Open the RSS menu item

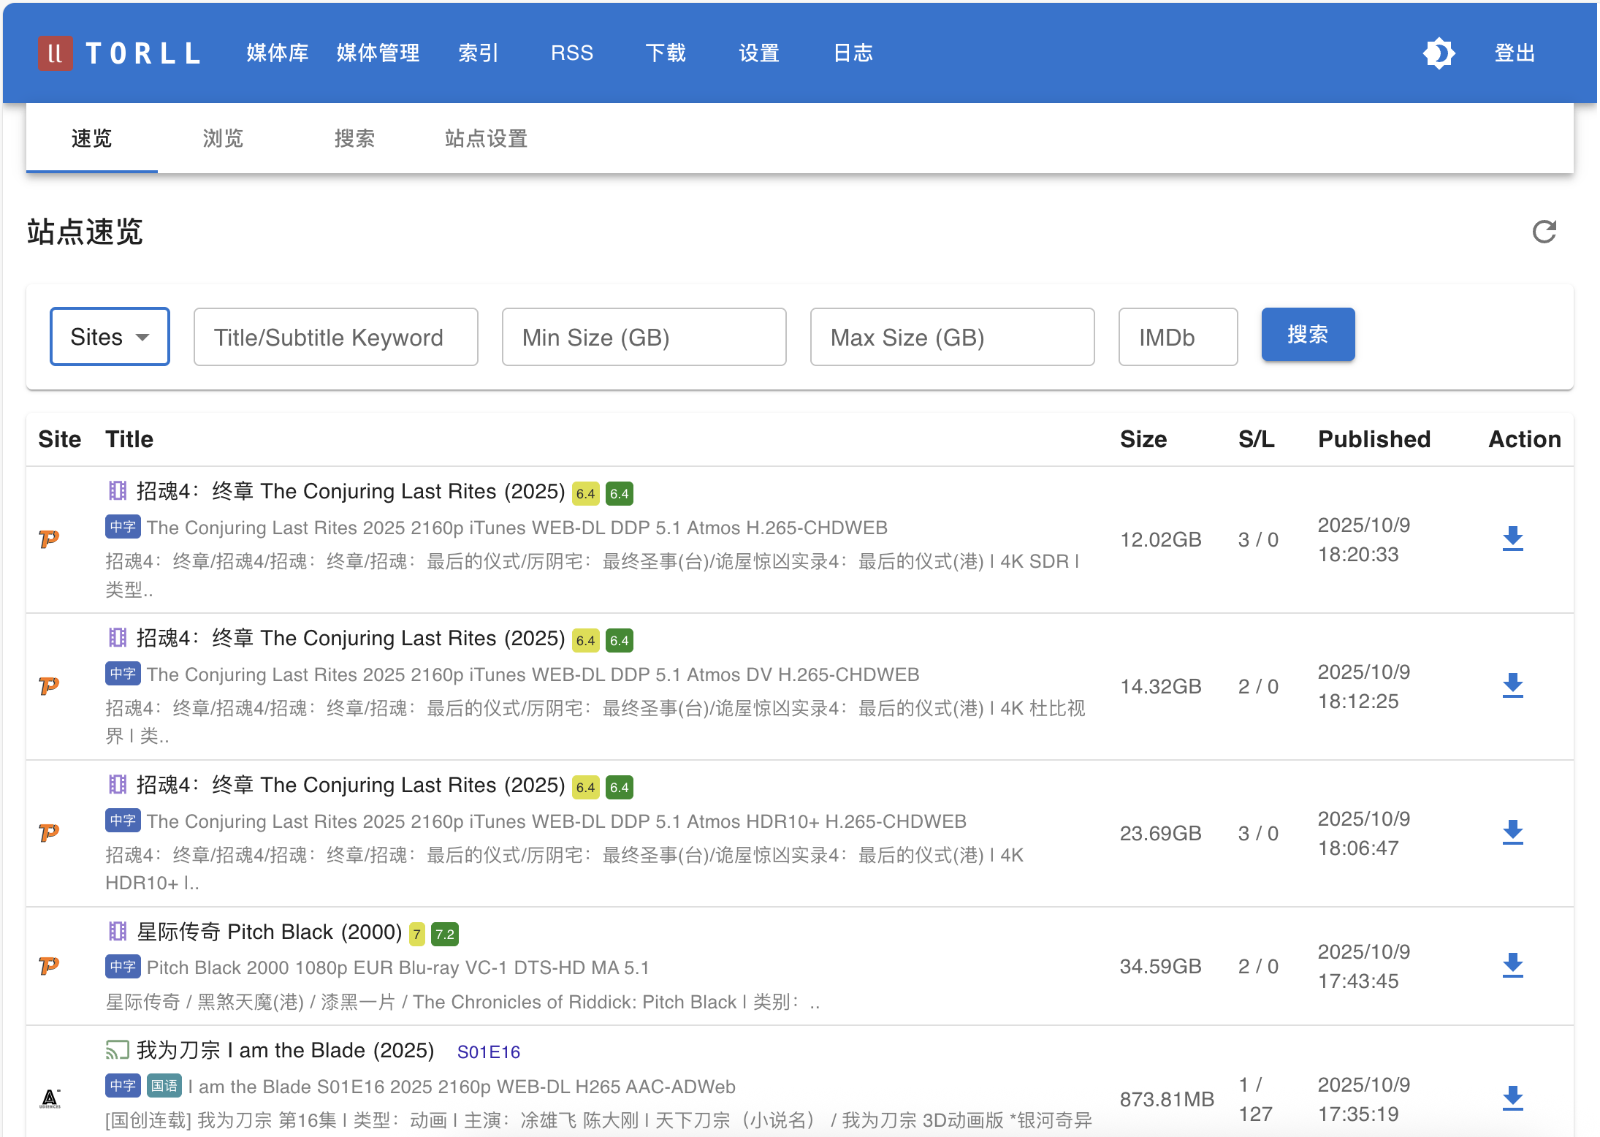(x=571, y=53)
